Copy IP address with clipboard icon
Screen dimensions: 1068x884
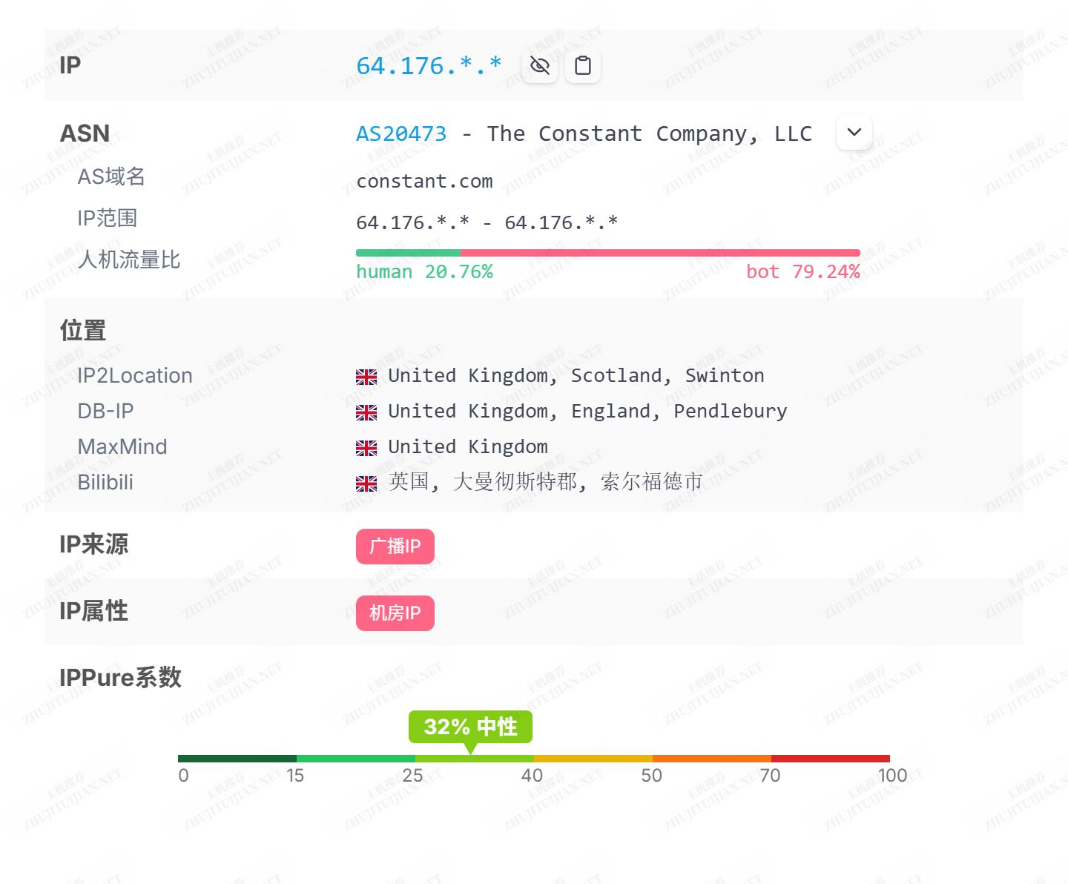point(583,66)
